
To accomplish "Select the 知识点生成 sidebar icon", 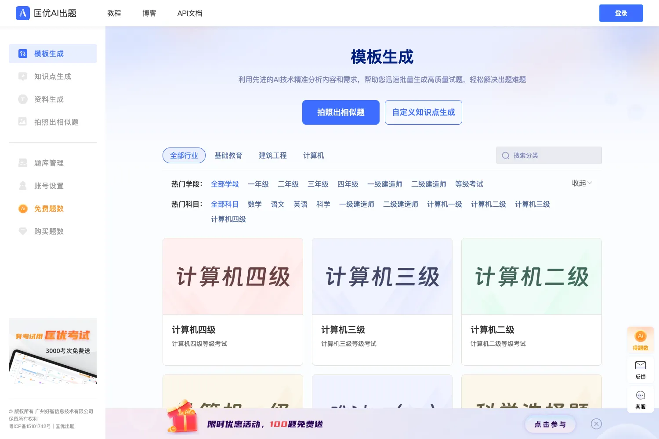I will [x=23, y=76].
